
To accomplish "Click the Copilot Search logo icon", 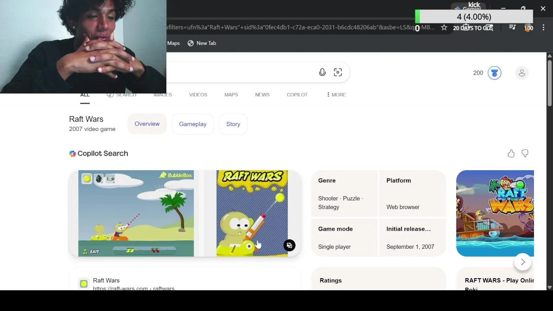I will tap(73, 153).
